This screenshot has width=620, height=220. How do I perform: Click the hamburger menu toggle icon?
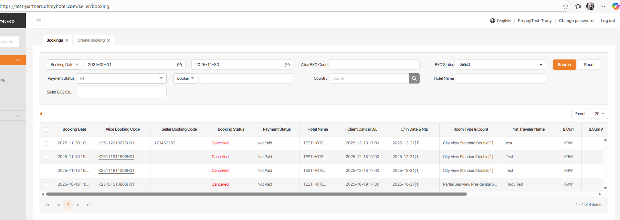pyautogui.click(x=39, y=21)
